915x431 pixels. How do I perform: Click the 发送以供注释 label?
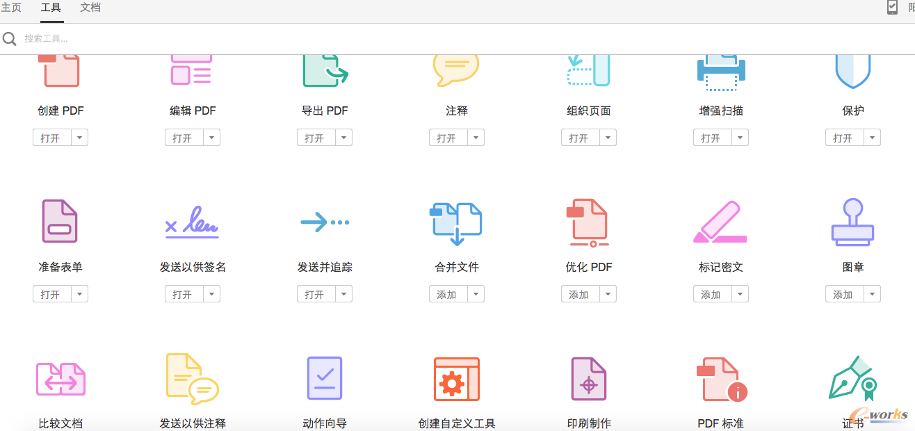(193, 423)
